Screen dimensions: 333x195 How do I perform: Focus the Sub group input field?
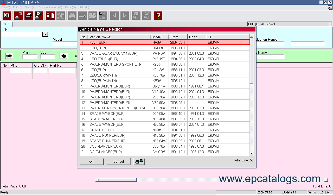tap(48, 57)
